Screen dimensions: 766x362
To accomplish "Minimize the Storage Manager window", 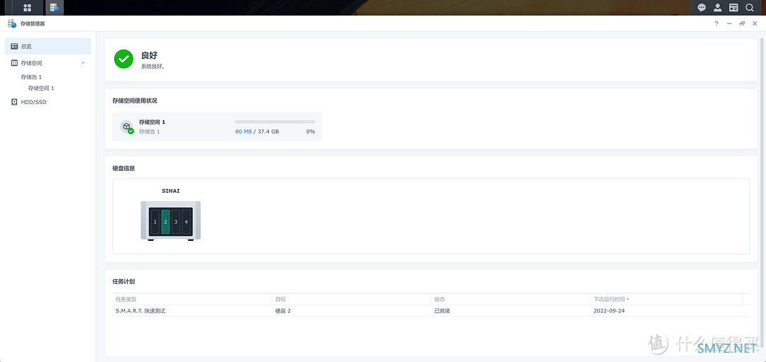I will (729, 23).
